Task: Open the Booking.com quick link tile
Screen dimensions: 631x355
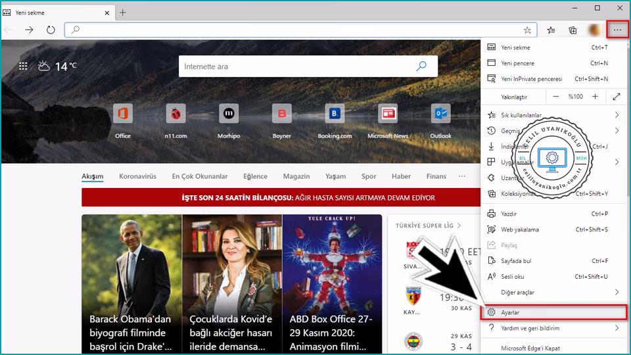Action: [335, 114]
